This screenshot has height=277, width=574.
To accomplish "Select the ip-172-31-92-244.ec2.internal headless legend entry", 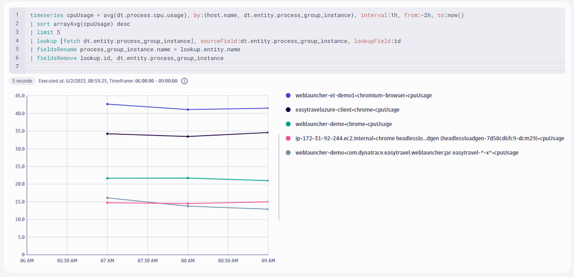I will (x=429, y=138).
